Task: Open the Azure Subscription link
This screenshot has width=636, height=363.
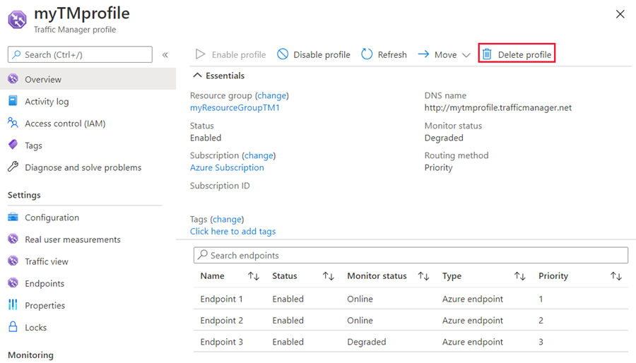Action: 227,167
